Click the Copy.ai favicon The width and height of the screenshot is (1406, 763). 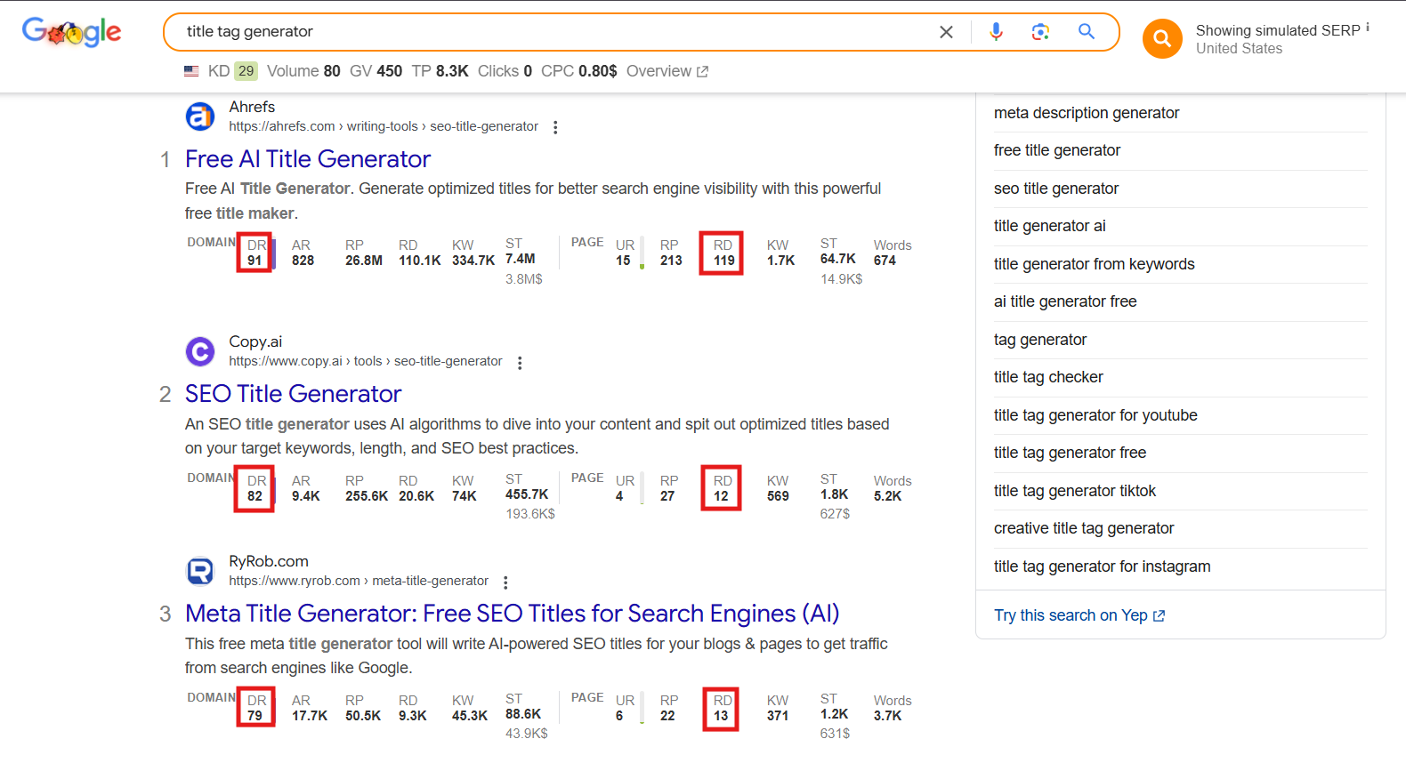[200, 351]
